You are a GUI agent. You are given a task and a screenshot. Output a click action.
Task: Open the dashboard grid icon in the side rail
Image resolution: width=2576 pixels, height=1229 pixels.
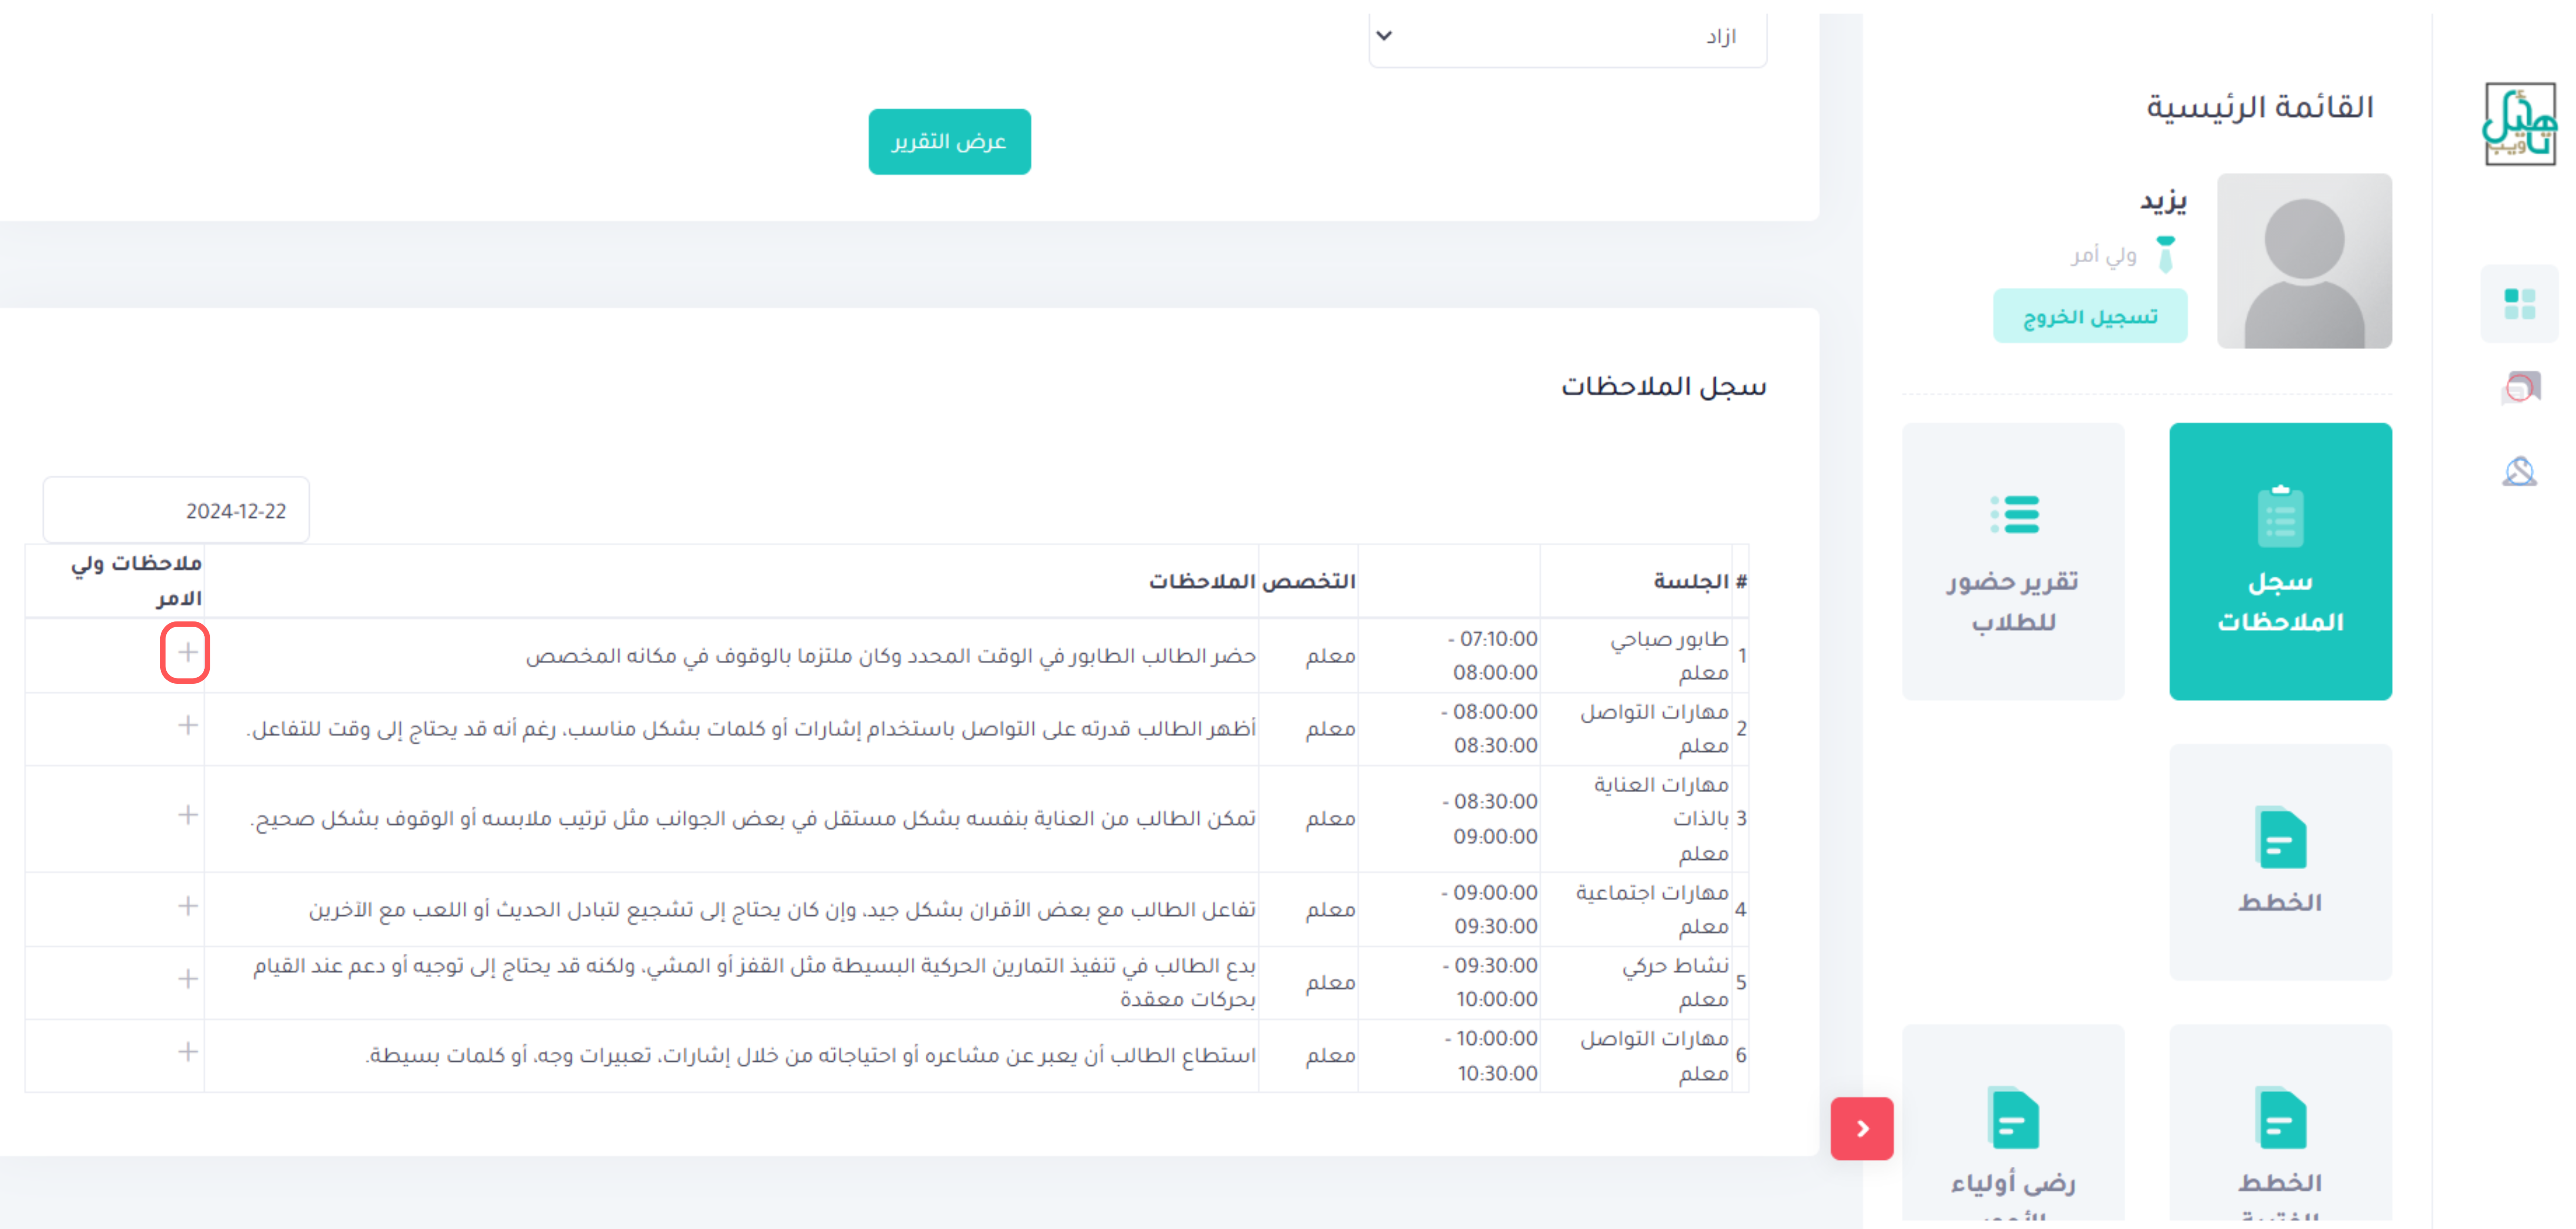pyautogui.click(x=2519, y=304)
